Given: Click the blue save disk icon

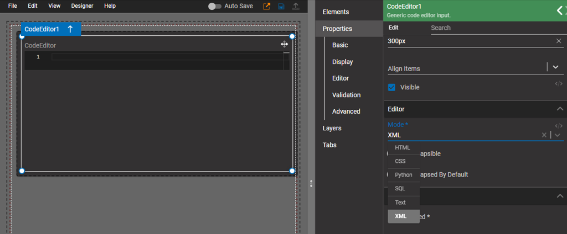Looking at the screenshot, I should pos(281,6).
